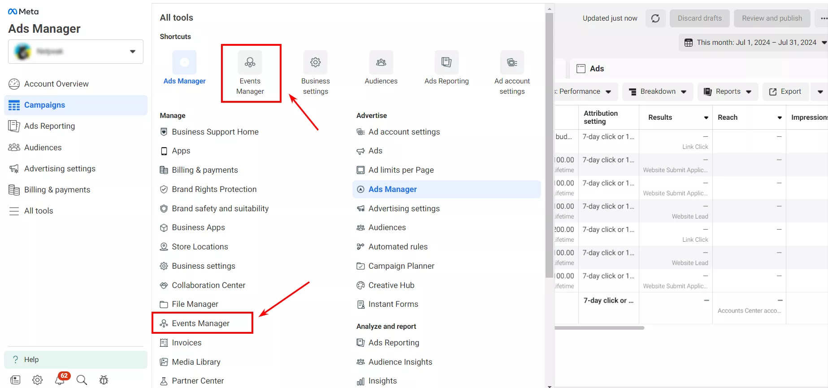Open Ads Reporting shortcut icon
The image size is (828, 388).
pos(447,62)
